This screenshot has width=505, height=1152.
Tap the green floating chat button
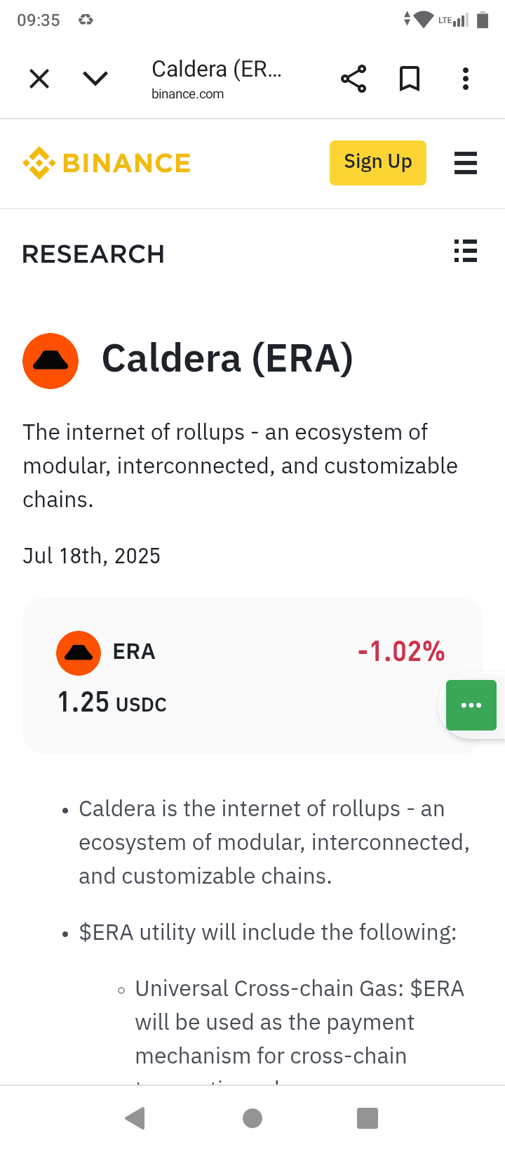(x=471, y=705)
